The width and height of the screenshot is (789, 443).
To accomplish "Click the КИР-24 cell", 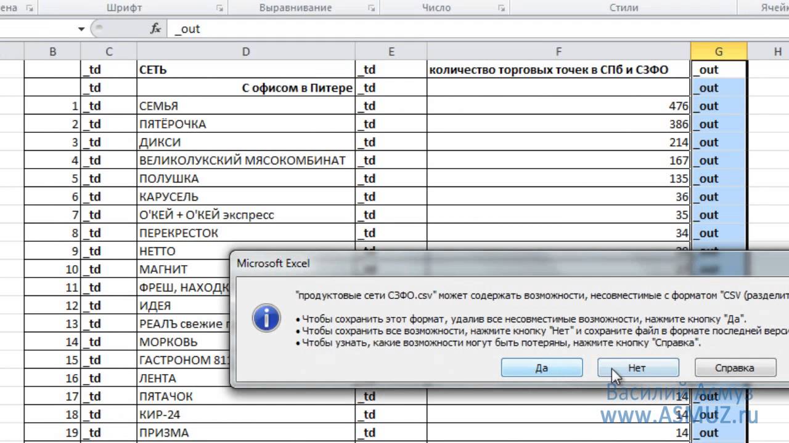I will pos(246,415).
